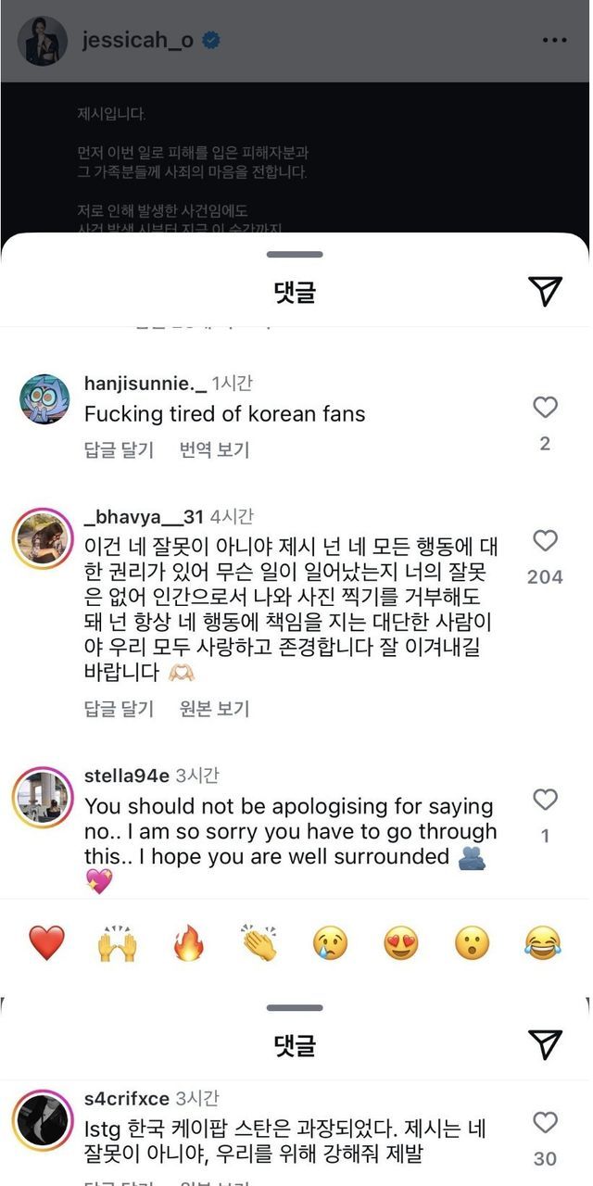The width and height of the screenshot is (593, 1186).
Task: Open stella94e profile picture
Action: pos(44,798)
